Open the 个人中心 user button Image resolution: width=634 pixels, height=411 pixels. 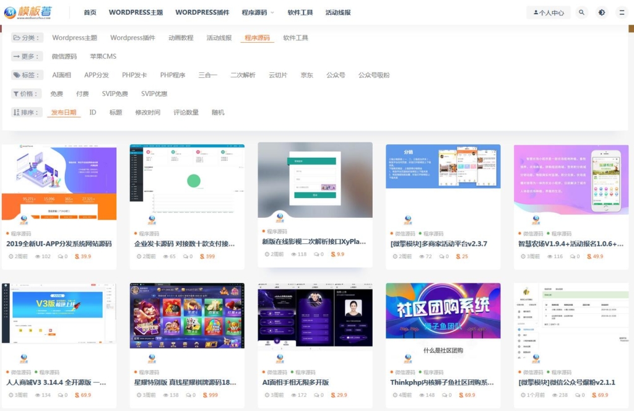click(549, 12)
